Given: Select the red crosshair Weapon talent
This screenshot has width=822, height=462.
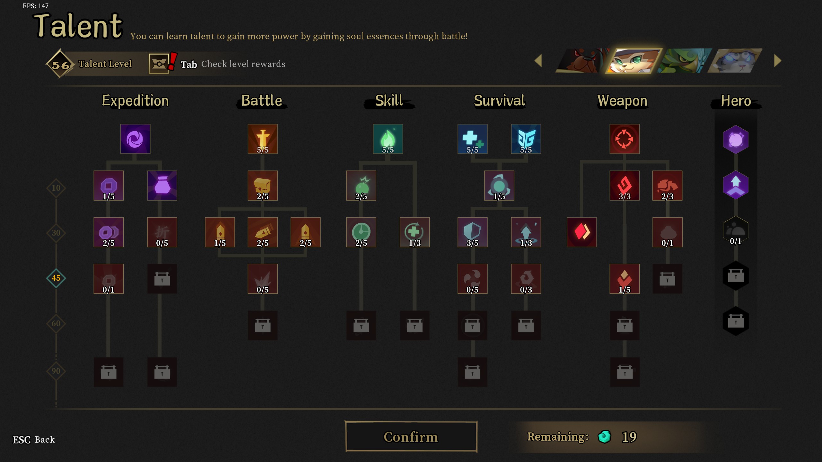Looking at the screenshot, I should (625, 139).
